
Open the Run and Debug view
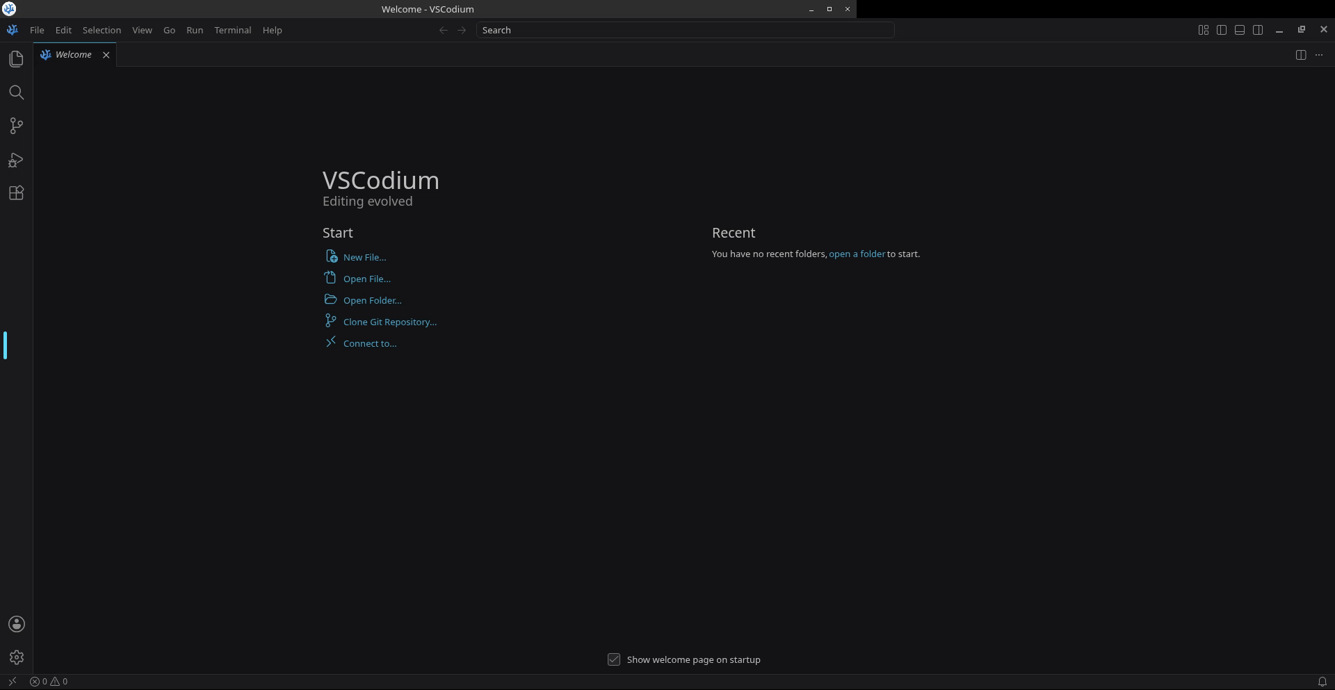point(16,160)
